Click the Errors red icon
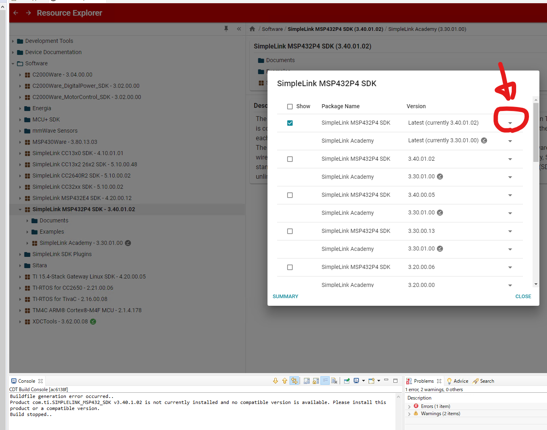The image size is (547, 430). 416,406
